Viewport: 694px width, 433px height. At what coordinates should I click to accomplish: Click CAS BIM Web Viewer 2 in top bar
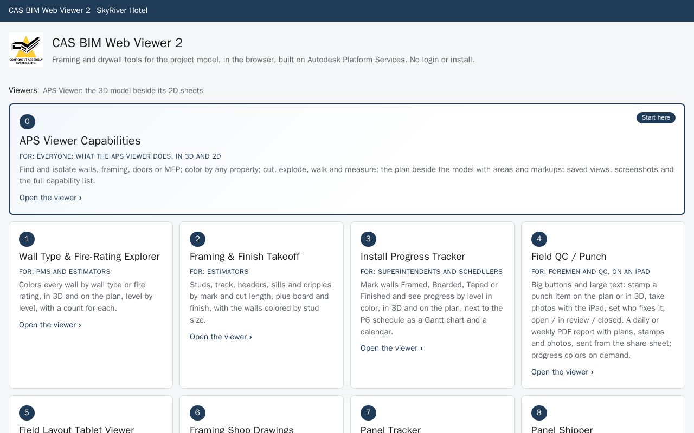49,10
